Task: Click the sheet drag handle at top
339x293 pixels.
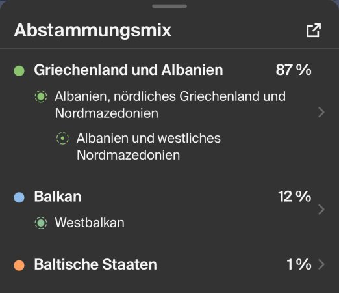Action: [x=169, y=6]
